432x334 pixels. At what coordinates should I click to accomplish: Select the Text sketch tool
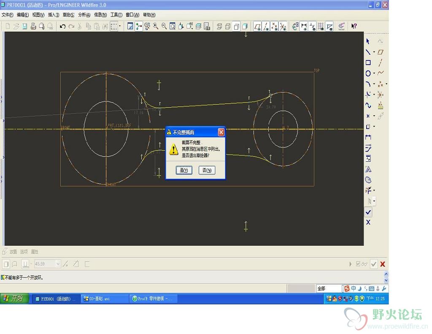(x=368, y=169)
